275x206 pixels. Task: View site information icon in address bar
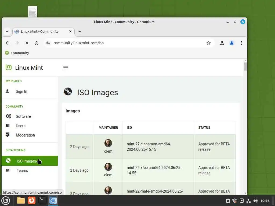pos(48,43)
